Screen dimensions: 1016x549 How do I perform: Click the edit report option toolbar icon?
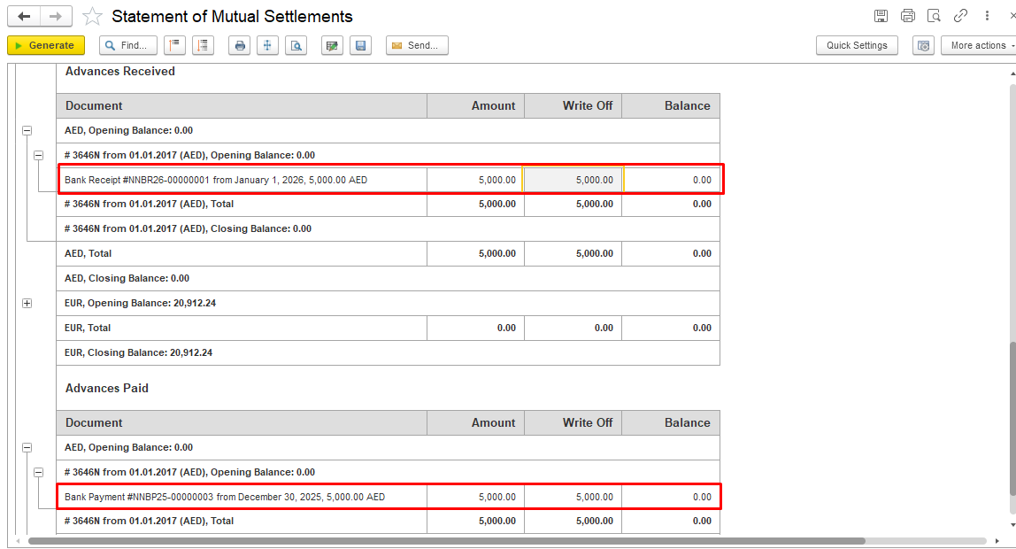(333, 45)
